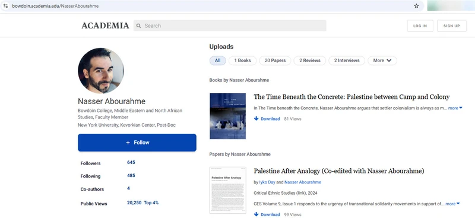Open The Time Beneath the Concrete title
This screenshot has height=219, width=475.
tap(351, 97)
